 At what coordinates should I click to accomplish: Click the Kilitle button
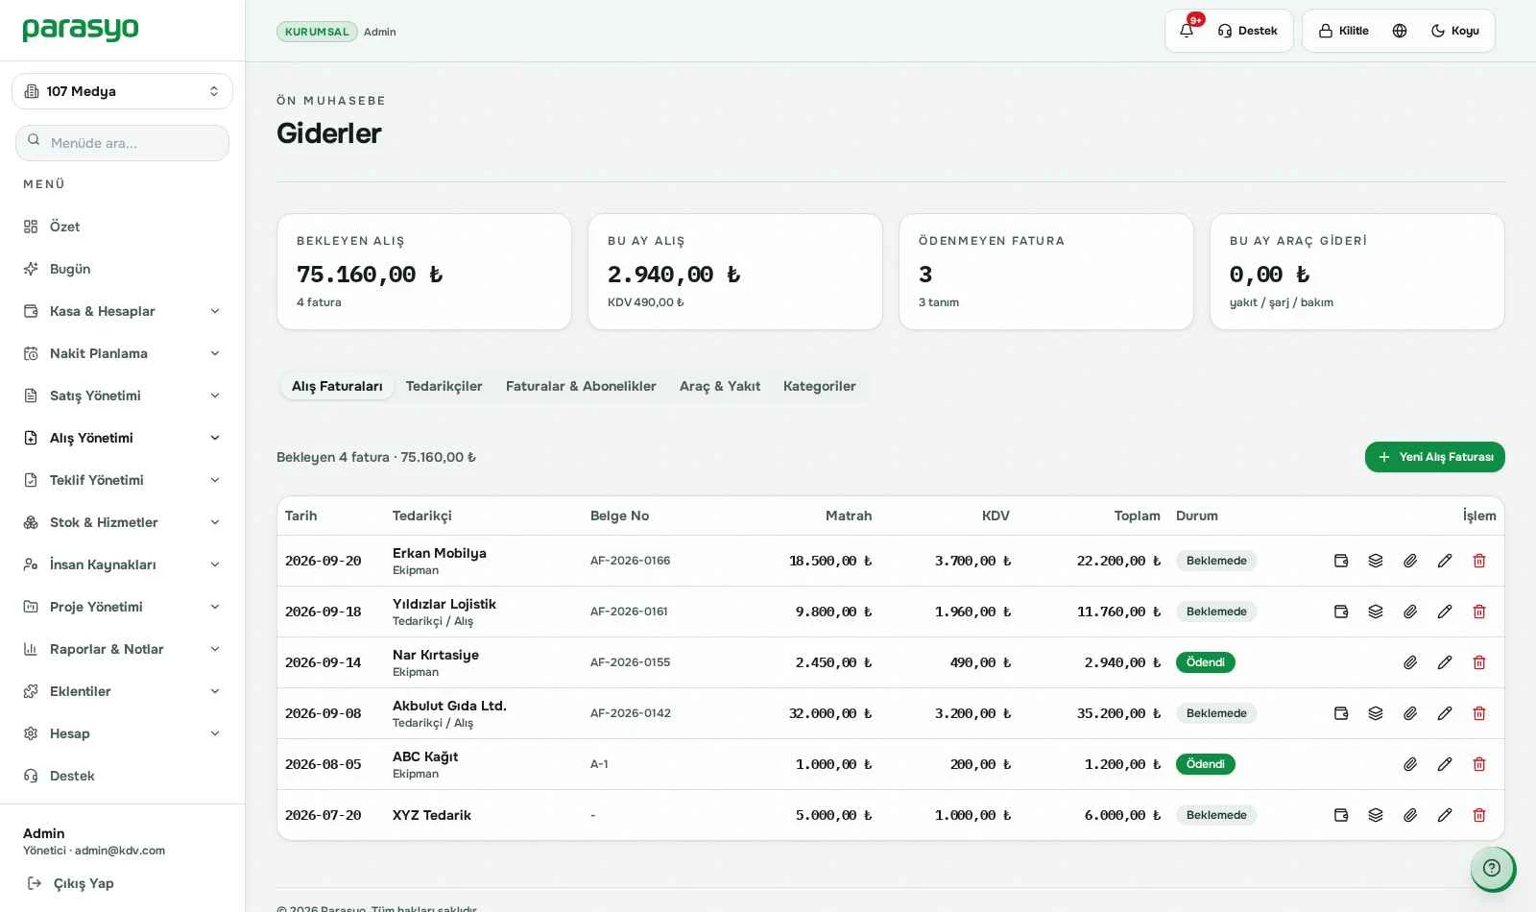pyautogui.click(x=1344, y=31)
